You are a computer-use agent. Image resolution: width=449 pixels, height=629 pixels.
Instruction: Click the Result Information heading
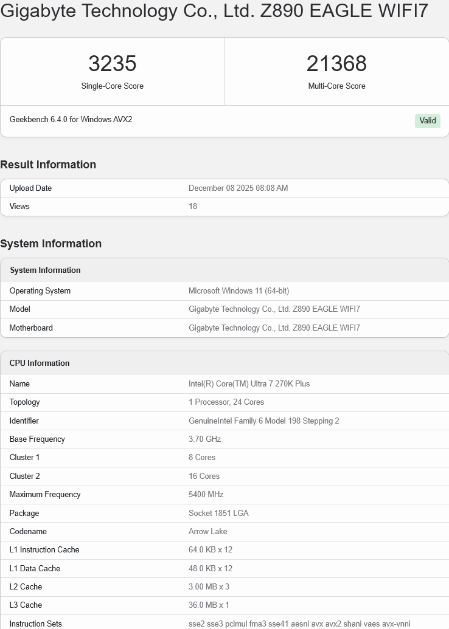pos(48,165)
